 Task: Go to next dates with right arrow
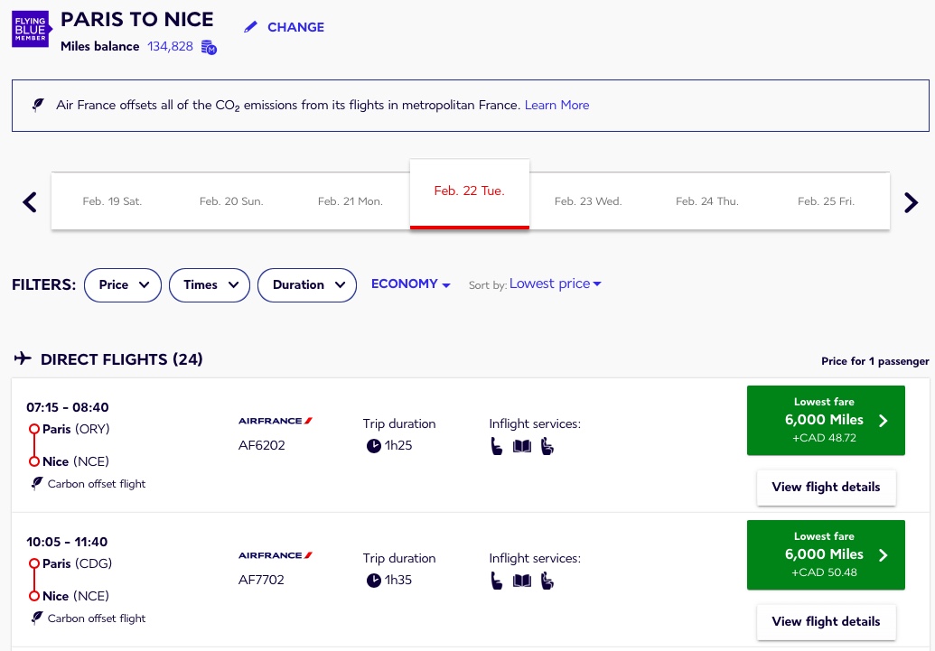(911, 202)
